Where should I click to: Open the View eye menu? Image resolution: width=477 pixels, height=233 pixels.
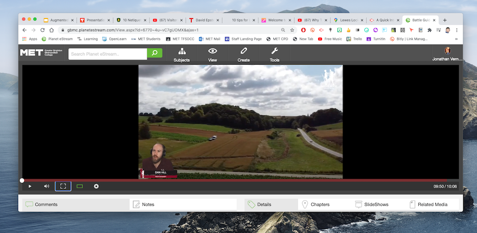(212, 55)
